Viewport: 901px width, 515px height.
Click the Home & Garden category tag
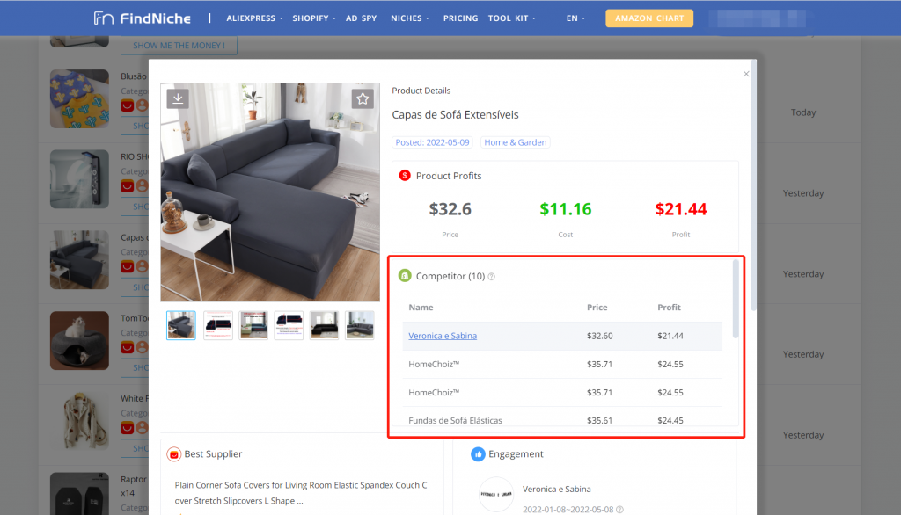515,142
